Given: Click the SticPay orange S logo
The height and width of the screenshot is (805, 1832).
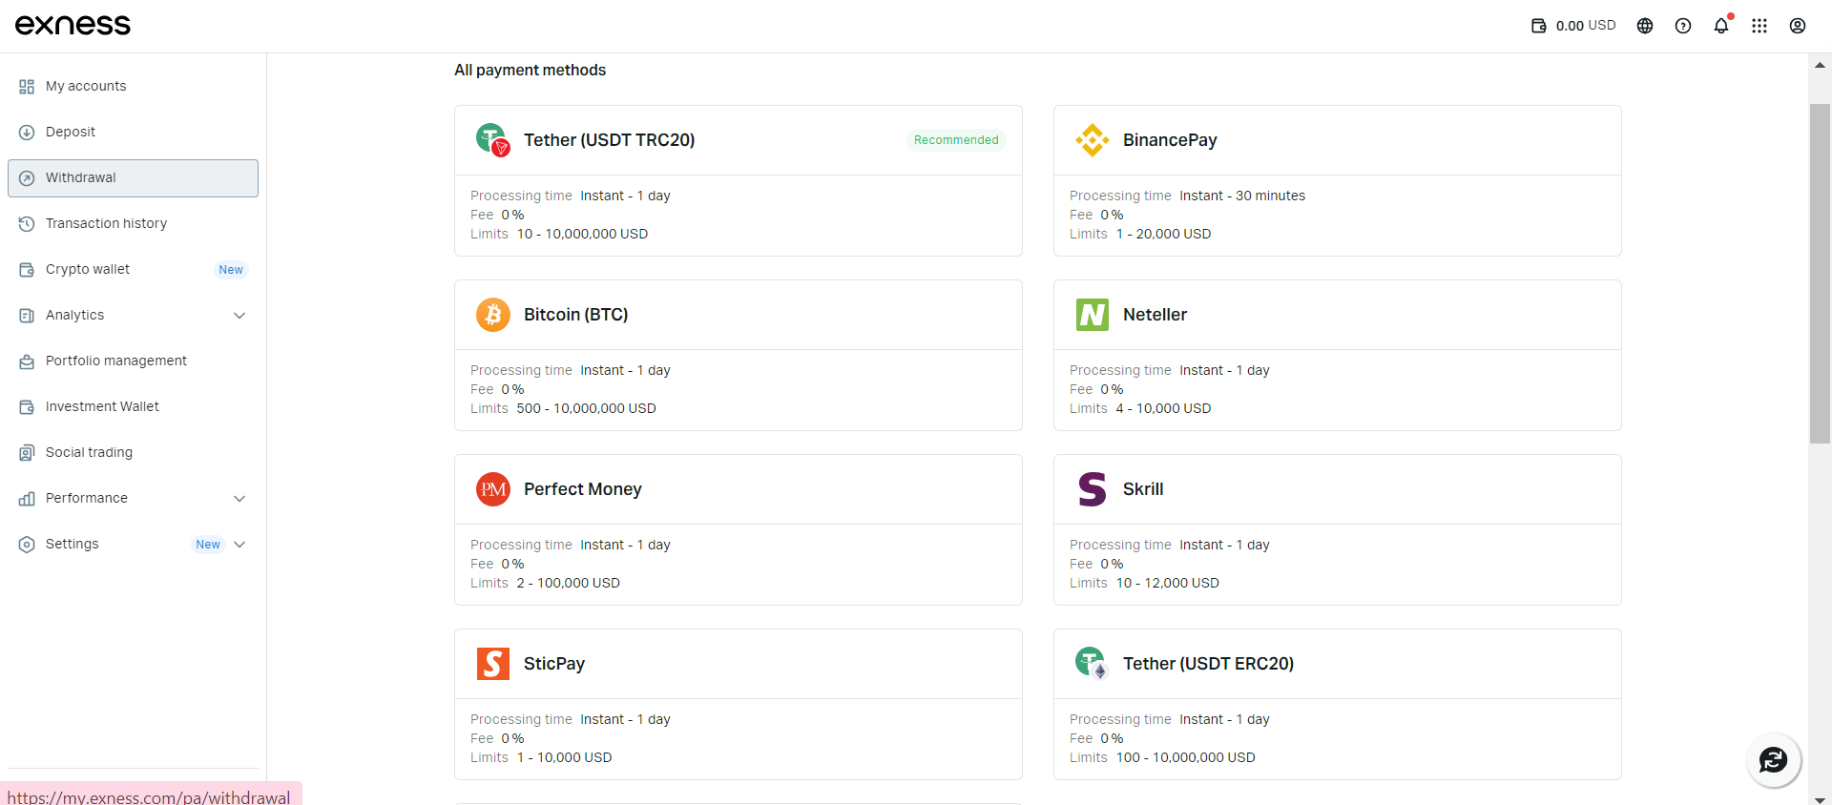Looking at the screenshot, I should coord(493,664).
